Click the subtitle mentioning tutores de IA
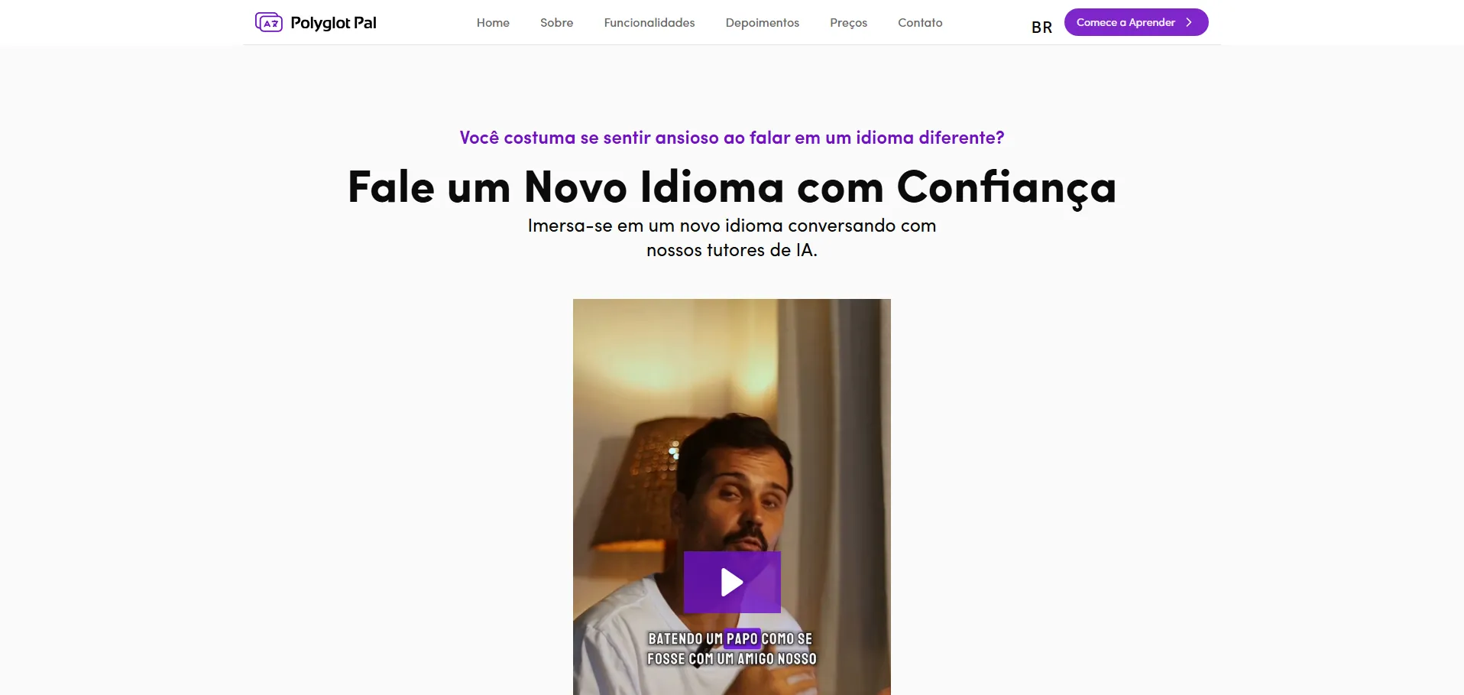The width and height of the screenshot is (1464, 695). pyautogui.click(x=732, y=238)
